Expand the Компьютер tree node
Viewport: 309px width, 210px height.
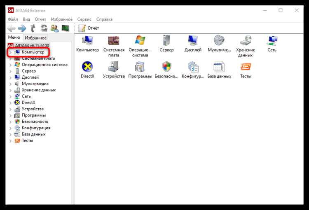coord(10,52)
